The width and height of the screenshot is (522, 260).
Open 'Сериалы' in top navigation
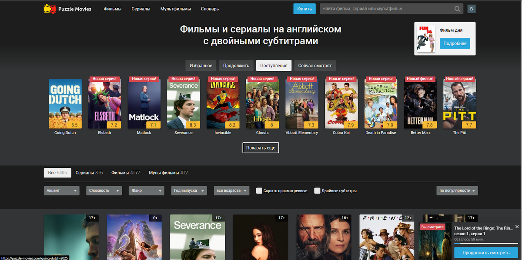[x=141, y=9]
